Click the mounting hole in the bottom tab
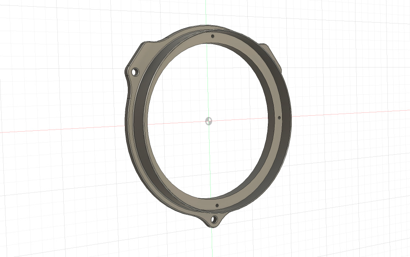 (x=214, y=220)
